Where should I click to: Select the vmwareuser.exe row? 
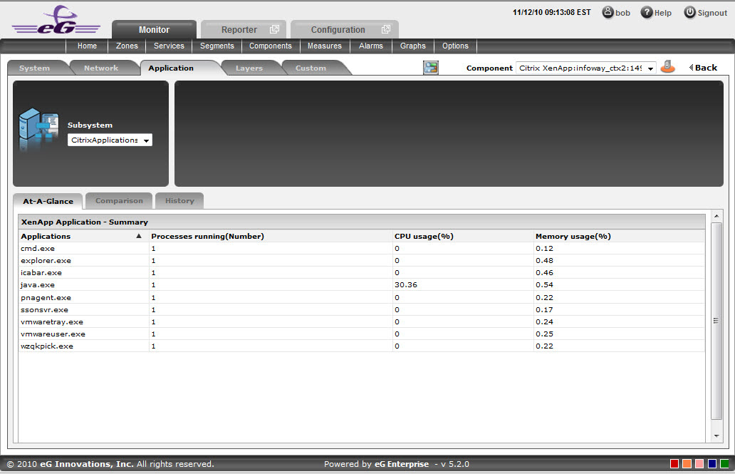[361, 334]
